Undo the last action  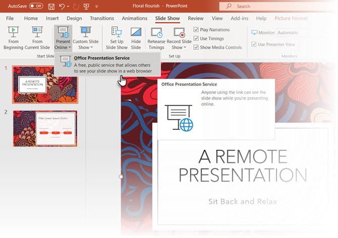tap(62, 7)
